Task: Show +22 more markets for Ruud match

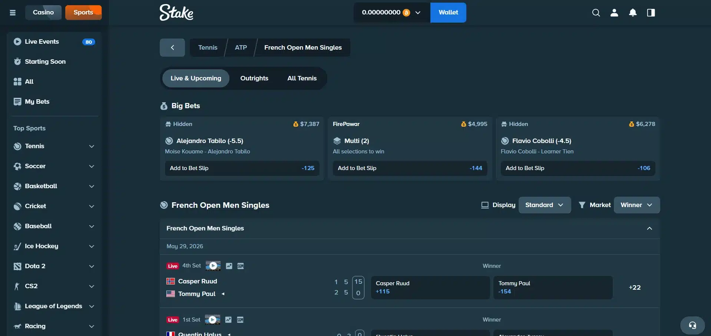Action: point(635,287)
